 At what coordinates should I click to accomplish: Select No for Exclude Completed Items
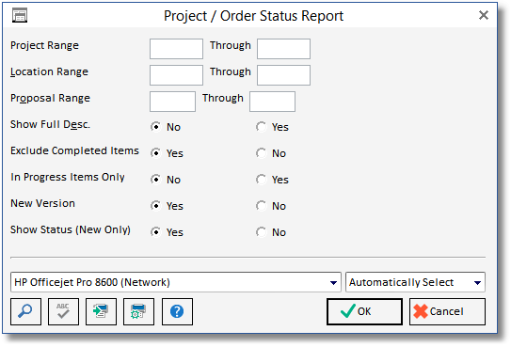pyautogui.click(x=261, y=153)
